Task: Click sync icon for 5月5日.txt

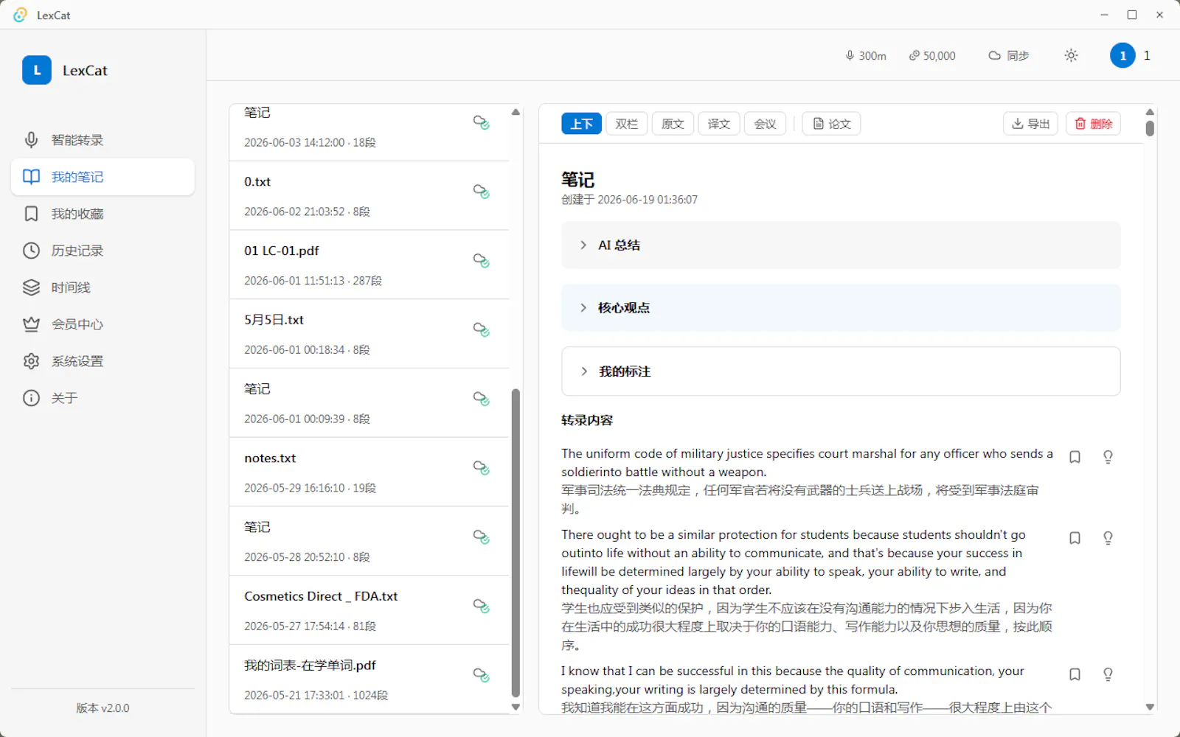Action: click(482, 329)
